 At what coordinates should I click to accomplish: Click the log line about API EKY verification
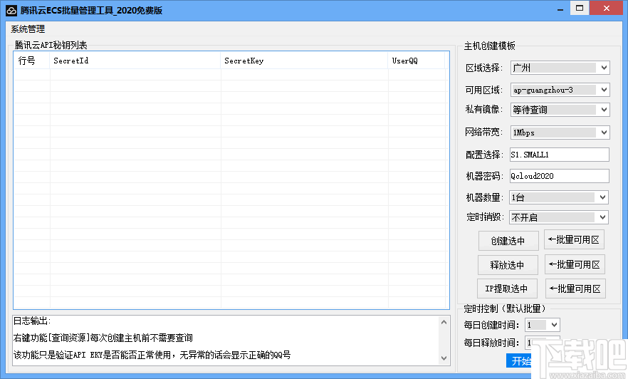pos(152,355)
